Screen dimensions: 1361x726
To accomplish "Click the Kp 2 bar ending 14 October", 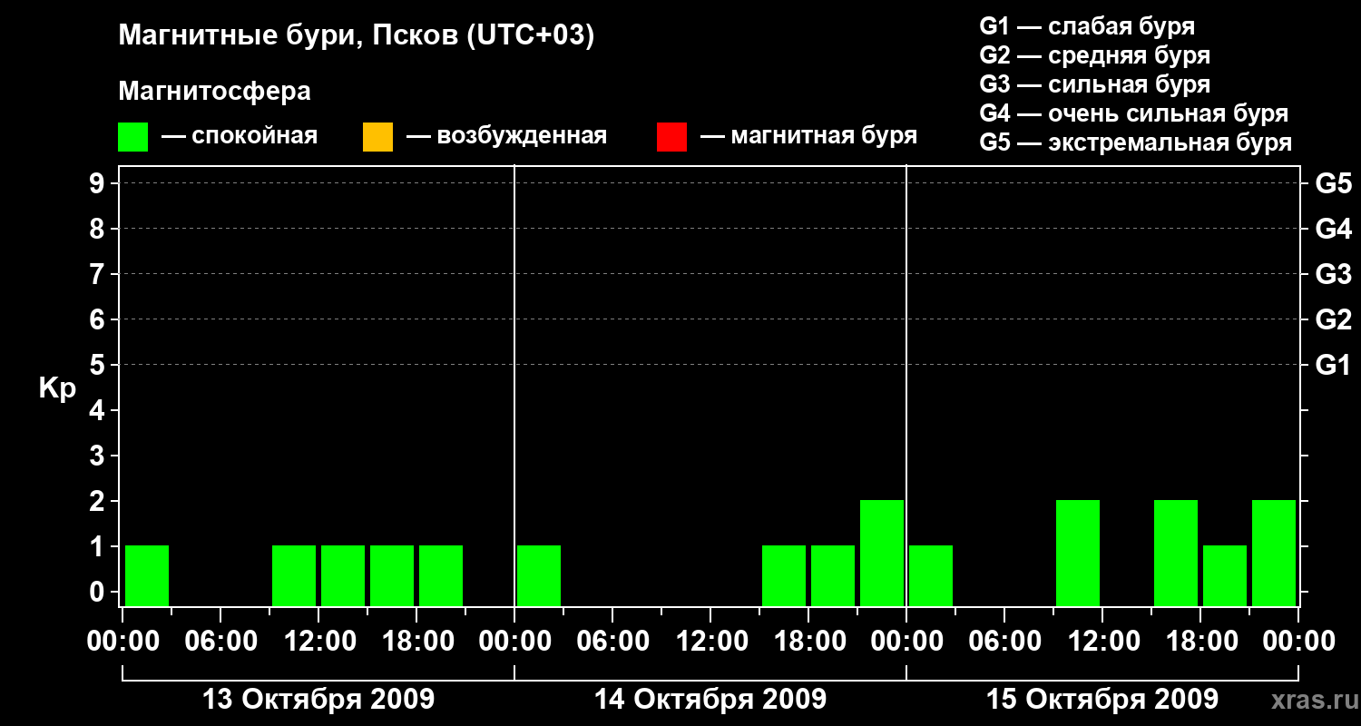I will (882, 553).
